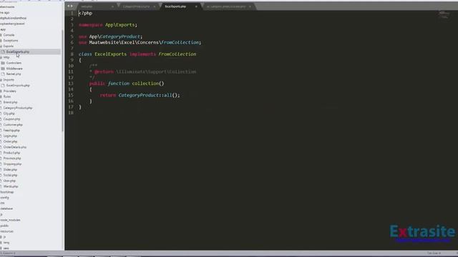This screenshot has width=458, height=257.
Task: Collapse the Exports folder
Action: 8,46
